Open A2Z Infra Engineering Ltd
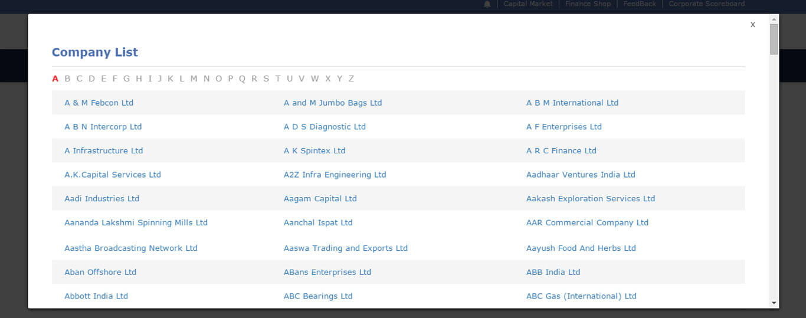 [x=335, y=175]
